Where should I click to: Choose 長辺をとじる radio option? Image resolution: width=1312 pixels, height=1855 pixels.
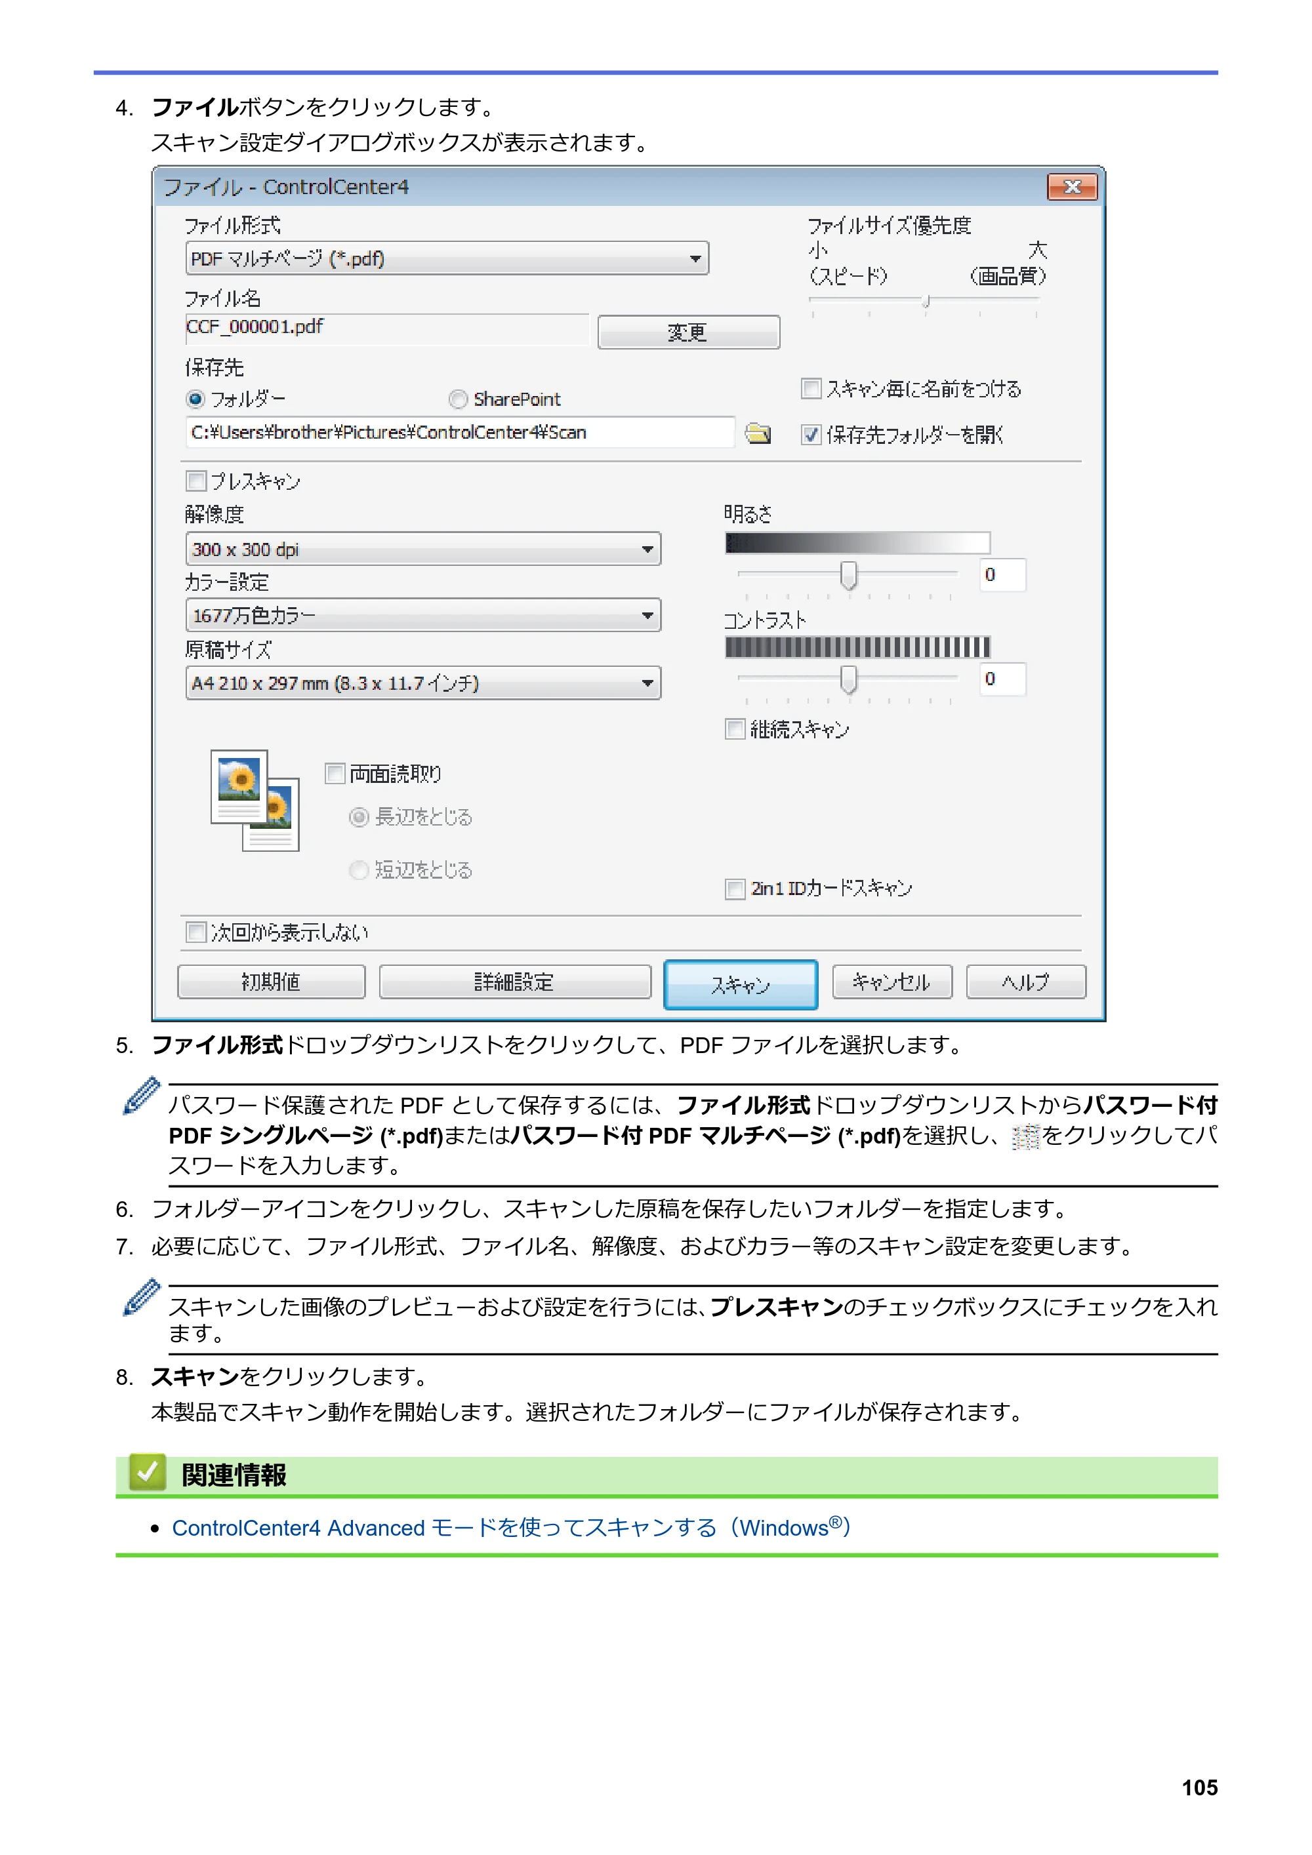click(359, 817)
